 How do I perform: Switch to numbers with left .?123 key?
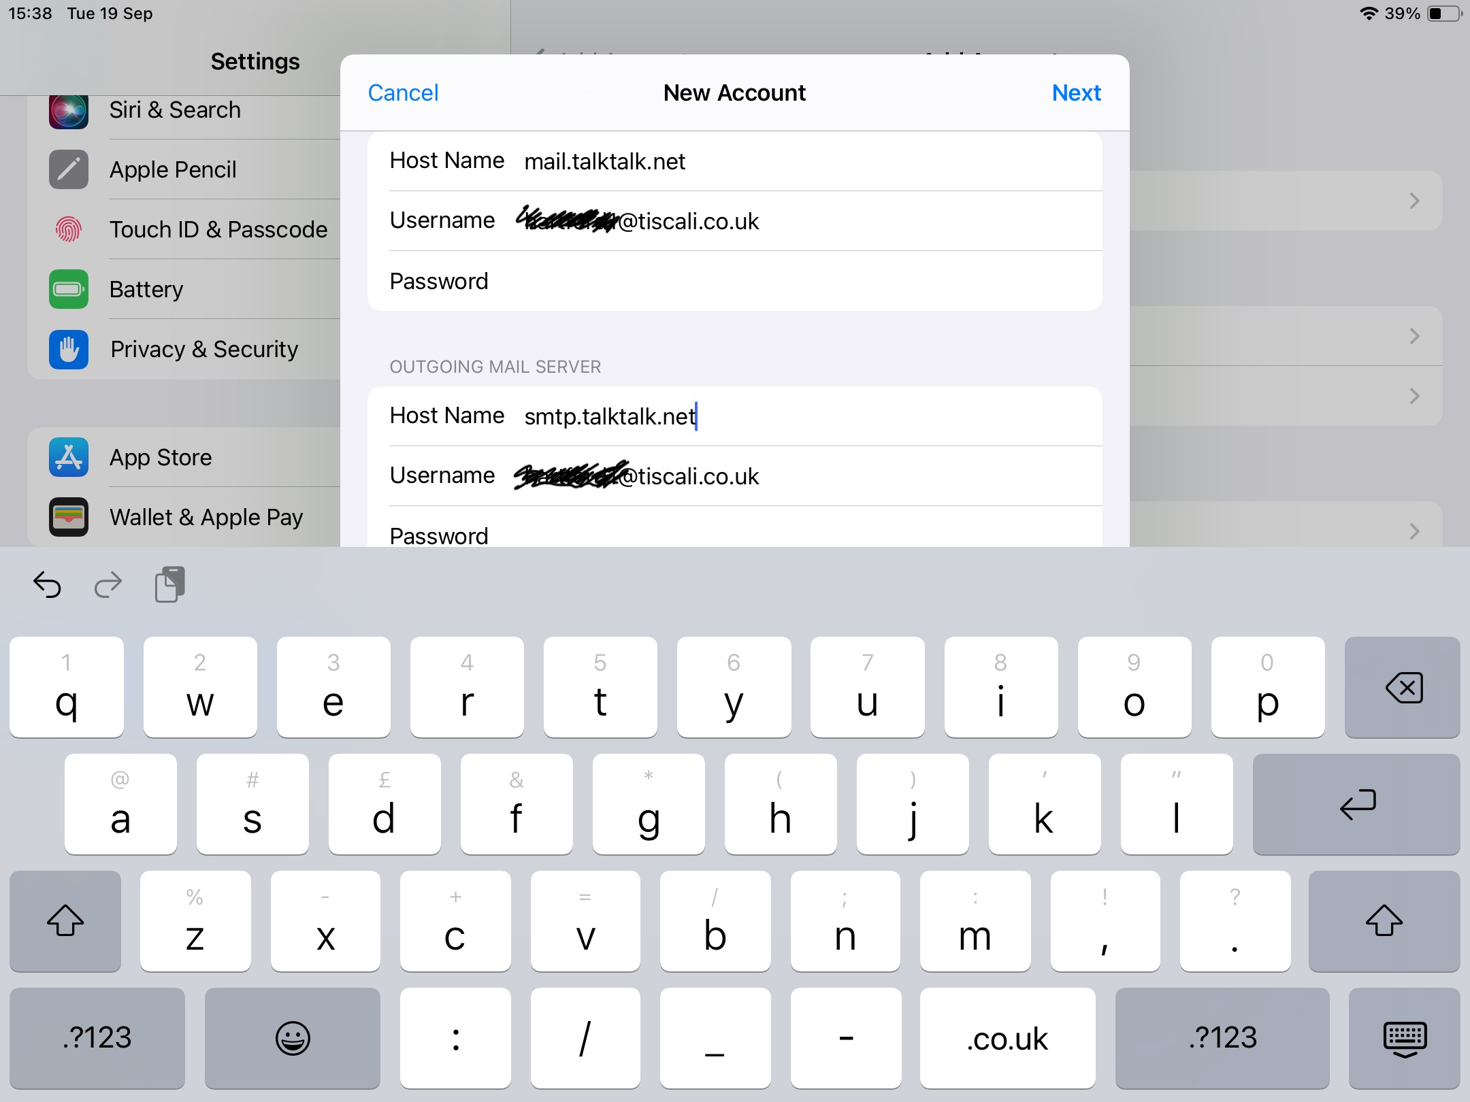click(x=97, y=1038)
